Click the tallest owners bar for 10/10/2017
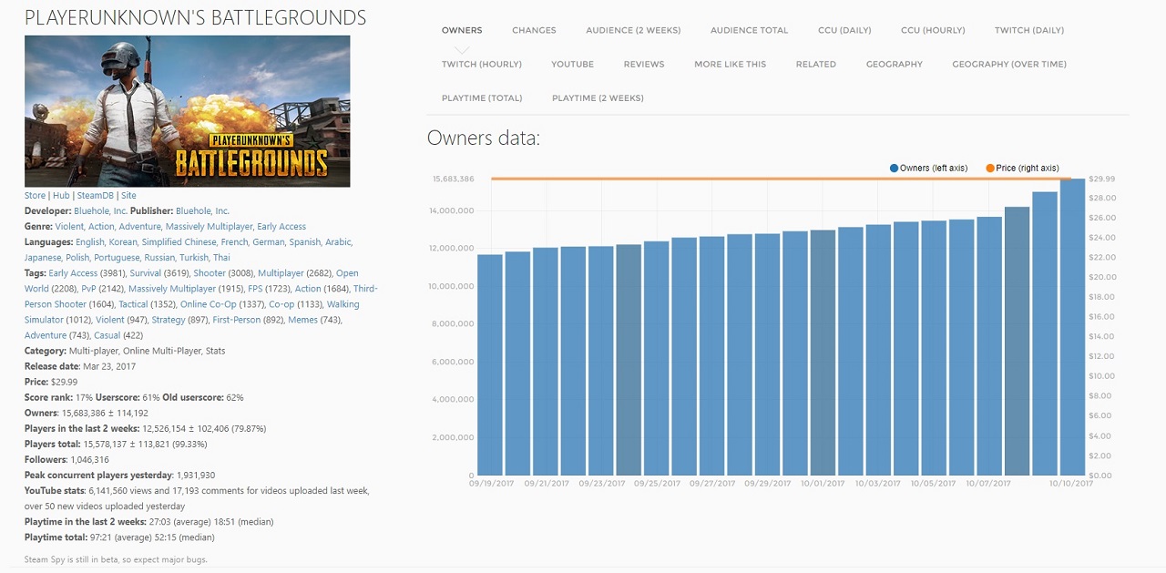The image size is (1166, 573). (x=1072, y=328)
